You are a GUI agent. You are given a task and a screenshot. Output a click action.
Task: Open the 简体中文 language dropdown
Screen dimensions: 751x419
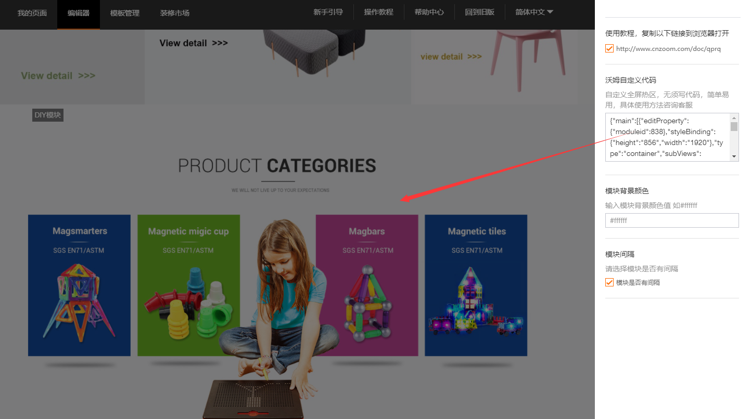pyautogui.click(x=534, y=12)
